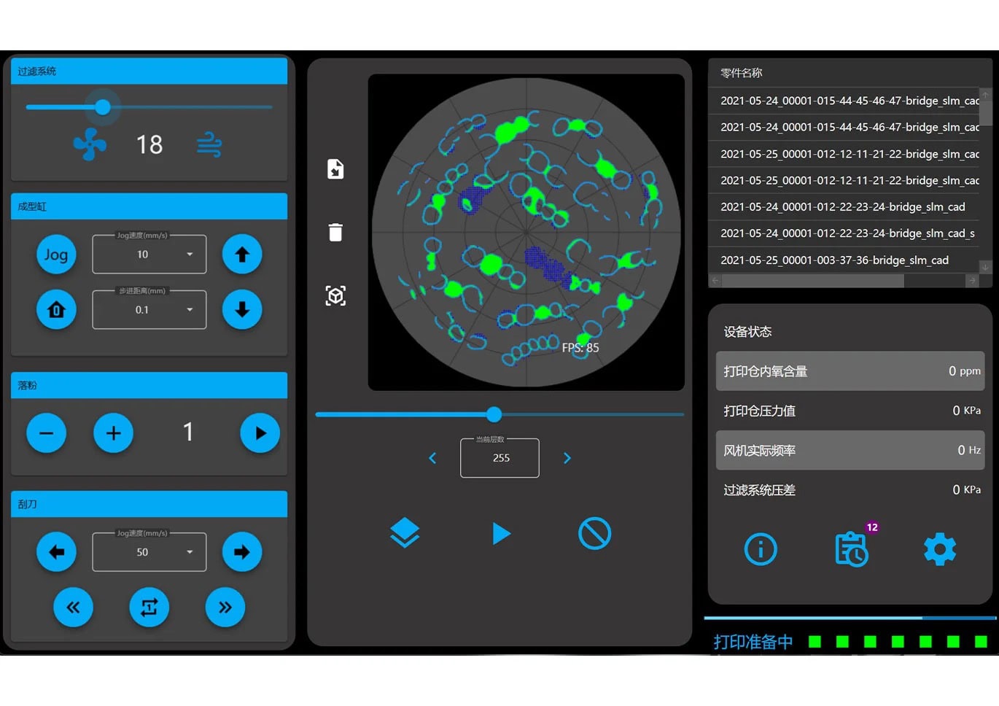Click the fan icon in filter system
The image size is (999, 706).
pos(90,144)
